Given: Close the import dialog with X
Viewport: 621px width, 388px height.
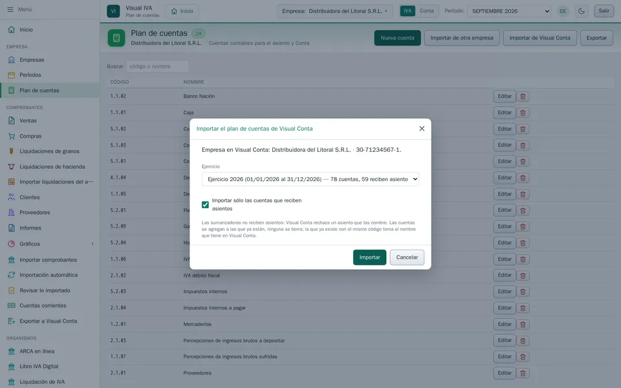Looking at the screenshot, I should (x=422, y=129).
